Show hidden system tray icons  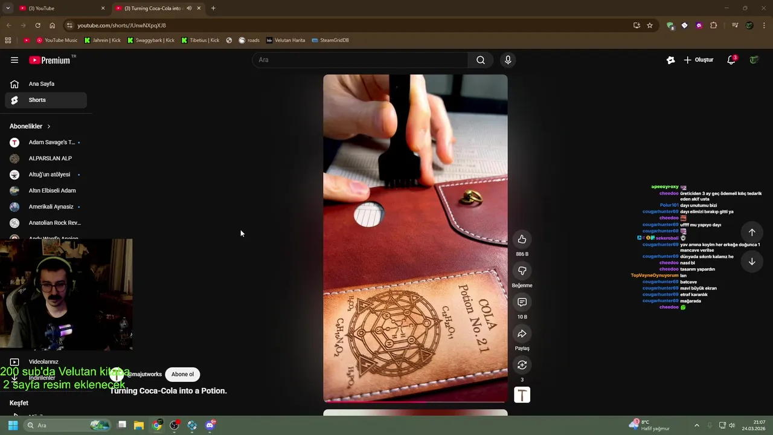[696, 425]
